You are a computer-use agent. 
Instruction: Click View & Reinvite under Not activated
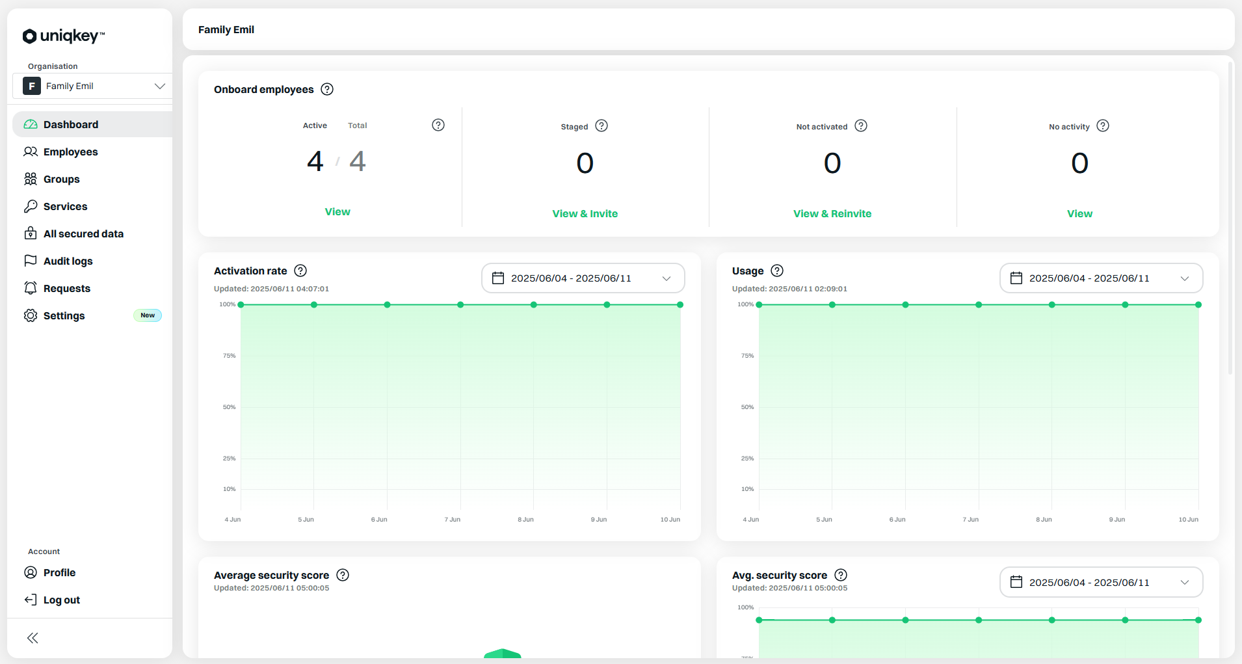coord(832,213)
